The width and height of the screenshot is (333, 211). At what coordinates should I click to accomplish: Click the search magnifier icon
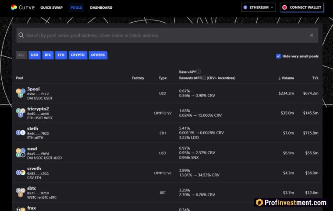[21, 35]
